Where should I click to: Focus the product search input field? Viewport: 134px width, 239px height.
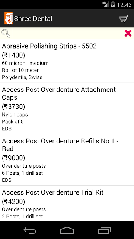click(68, 33)
